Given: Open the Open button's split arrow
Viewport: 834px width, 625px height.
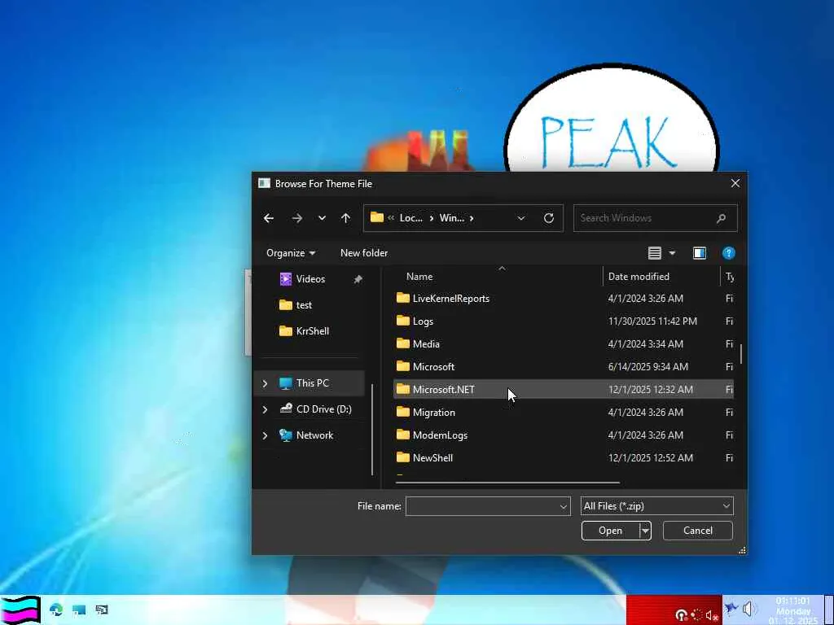Looking at the screenshot, I should (x=645, y=531).
